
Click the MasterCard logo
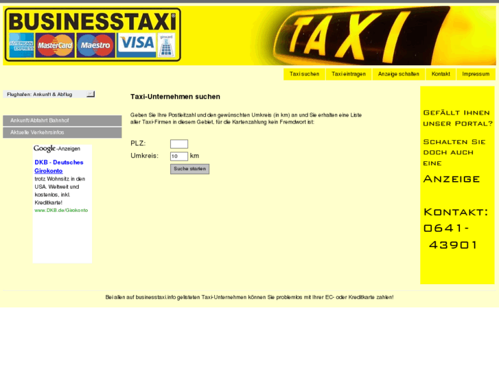click(x=55, y=45)
